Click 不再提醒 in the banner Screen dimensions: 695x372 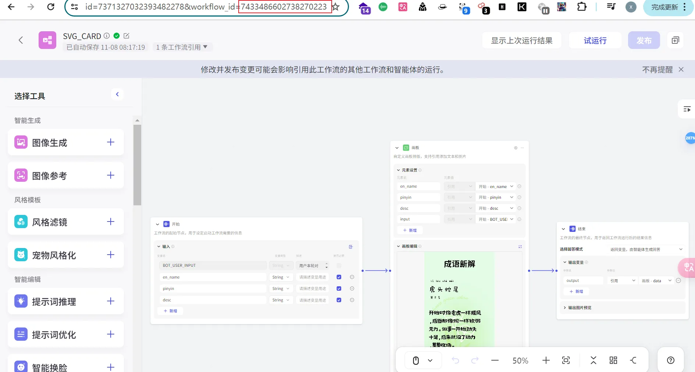[657, 69]
